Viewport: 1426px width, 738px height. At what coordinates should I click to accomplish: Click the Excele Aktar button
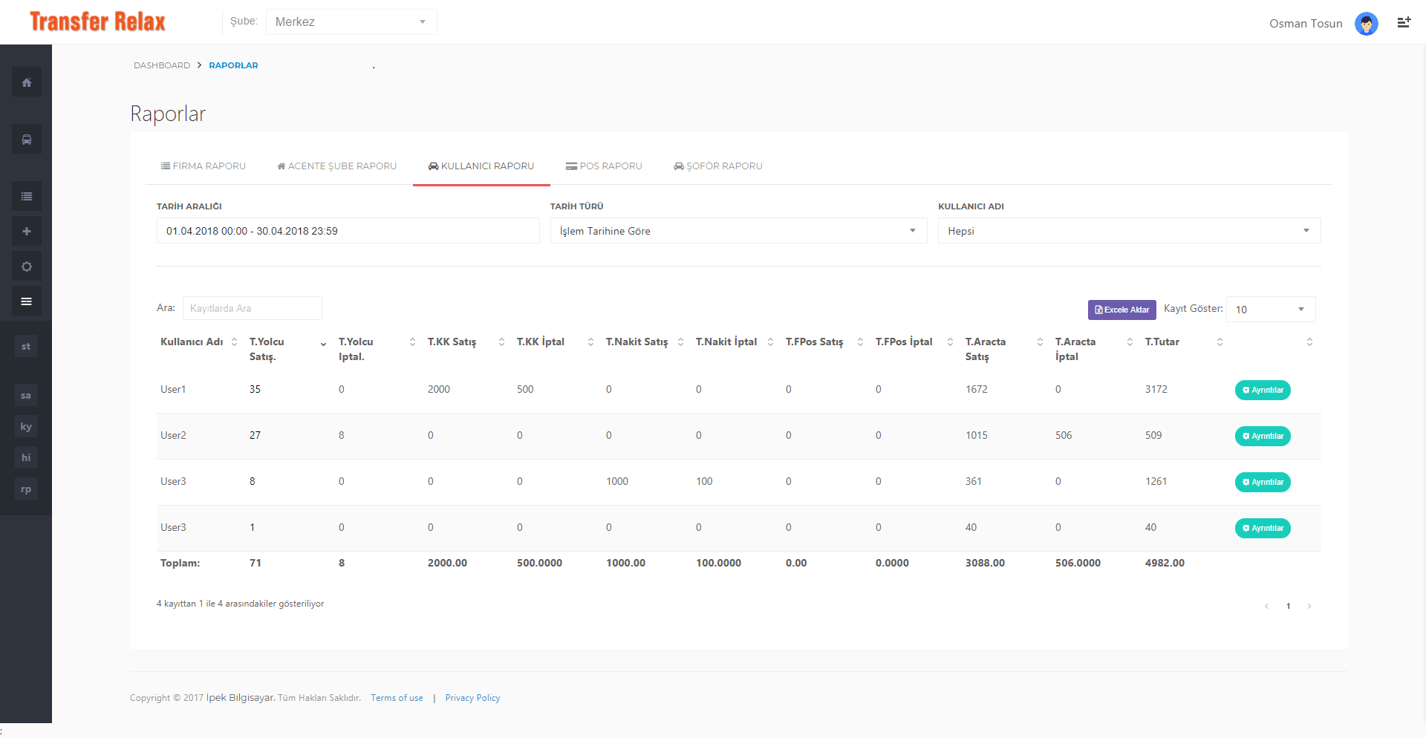tap(1121, 310)
